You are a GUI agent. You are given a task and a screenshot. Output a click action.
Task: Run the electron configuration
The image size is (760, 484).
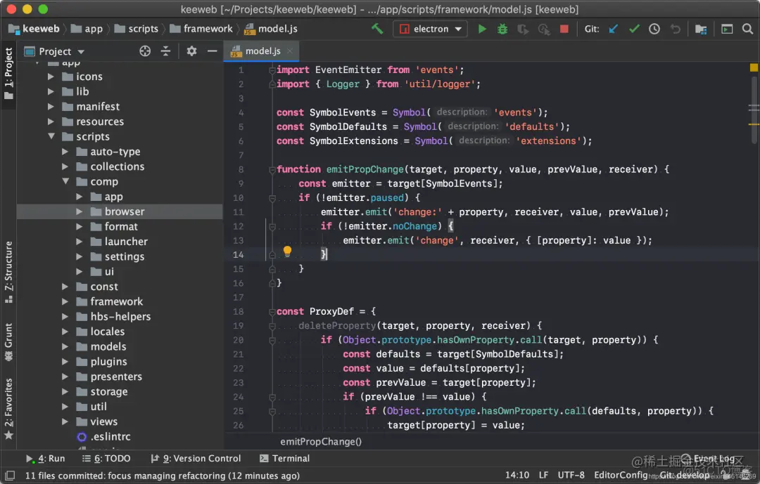(482, 29)
